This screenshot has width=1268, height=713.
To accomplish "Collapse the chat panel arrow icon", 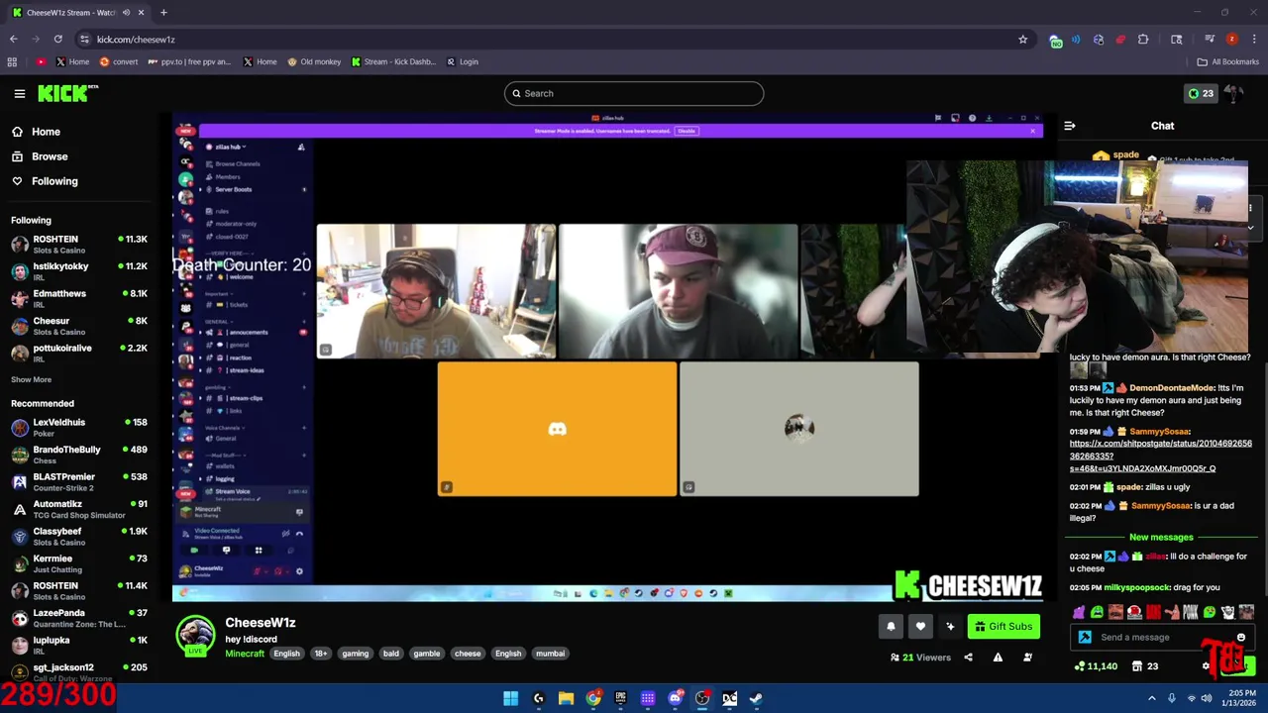I will [x=1070, y=126].
